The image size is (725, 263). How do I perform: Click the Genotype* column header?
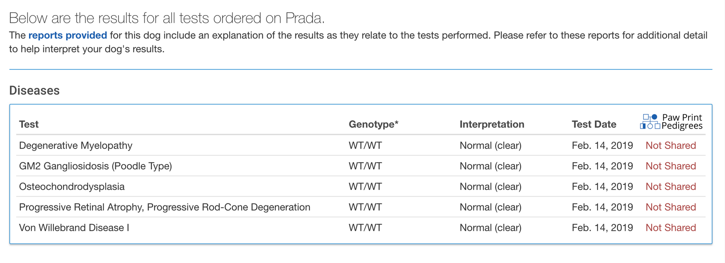(x=373, y=124)
